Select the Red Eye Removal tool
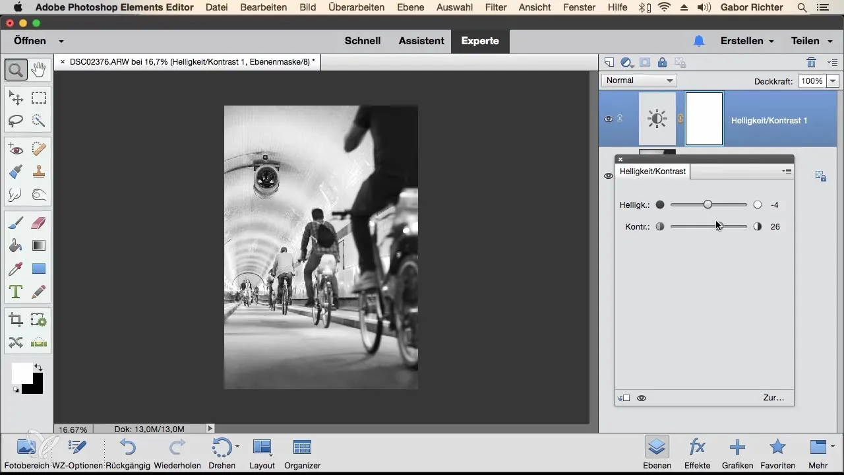The width and height of the screenshot is (844, 475). [x=16, y=149]
